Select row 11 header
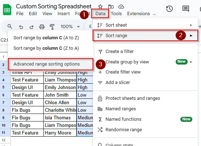 click(x=5, y=133)
